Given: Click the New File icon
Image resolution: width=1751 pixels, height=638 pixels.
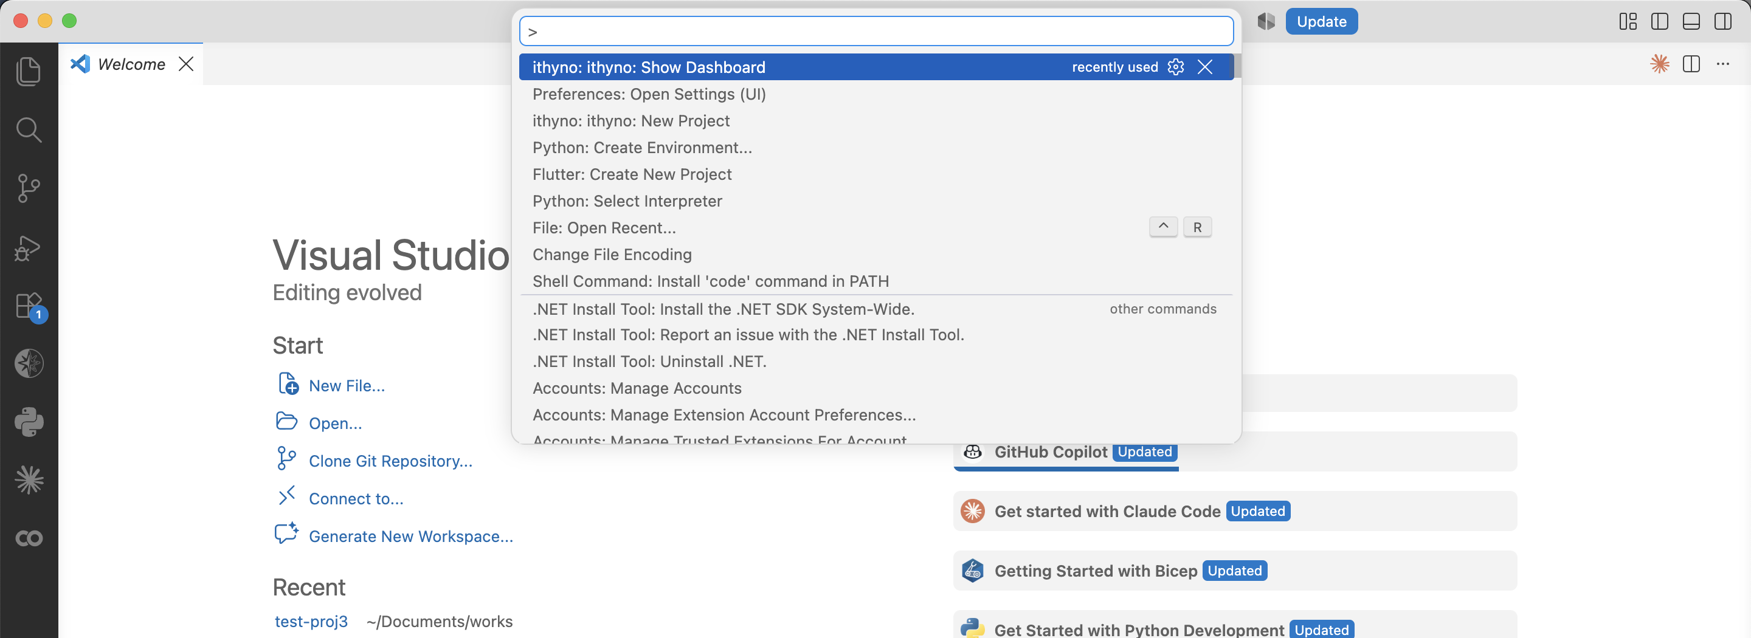Looking at the screenshot, I should tap(288, 384).
